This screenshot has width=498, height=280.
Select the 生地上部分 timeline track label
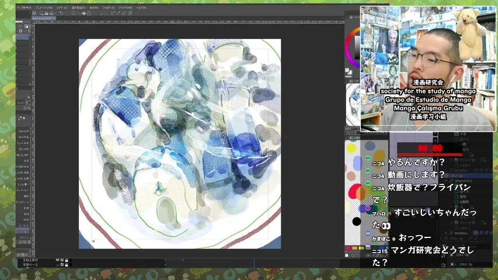pyautogui.click(x=30, y=260)
